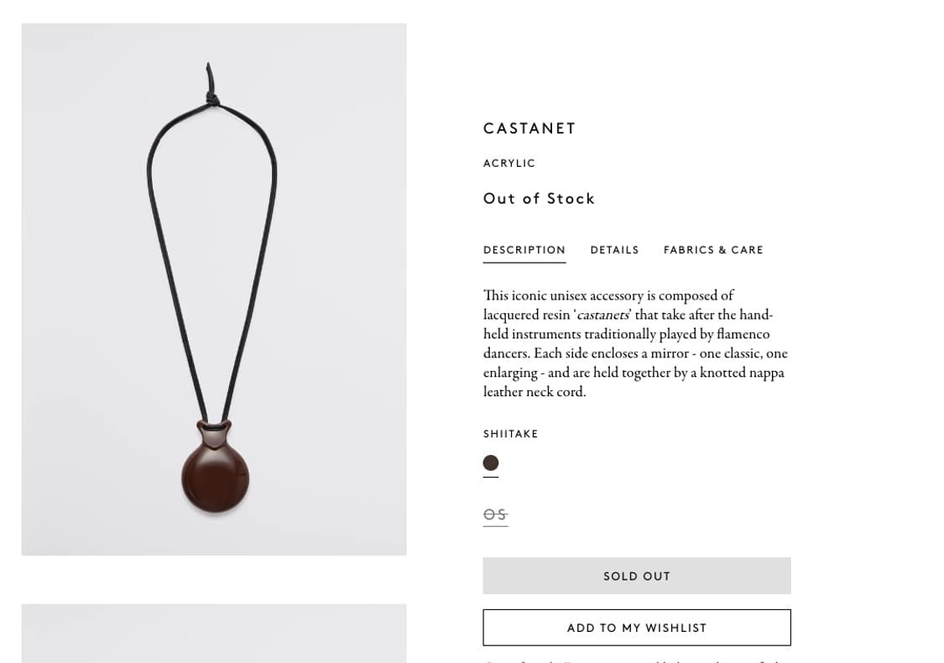Click the Acrylic material label
Image resolution: width=944 pixels, height=663 pixels.
click(x=509, y=163)
